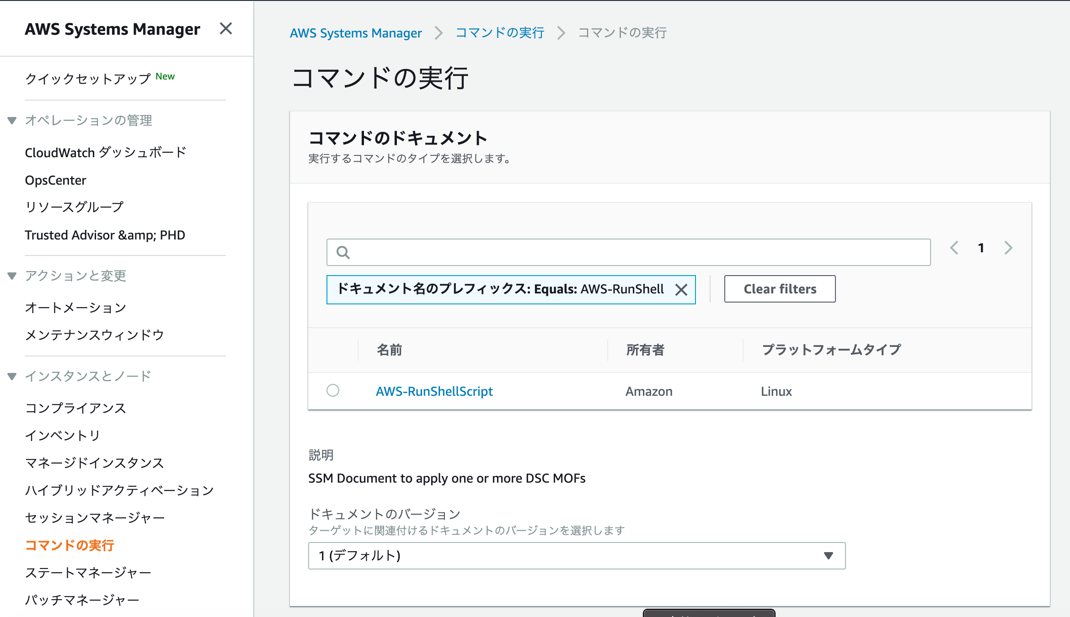Open クイックセットアップ in sidebar
Viewport: 1070px width, 617px height.
(x=88, y=79)
